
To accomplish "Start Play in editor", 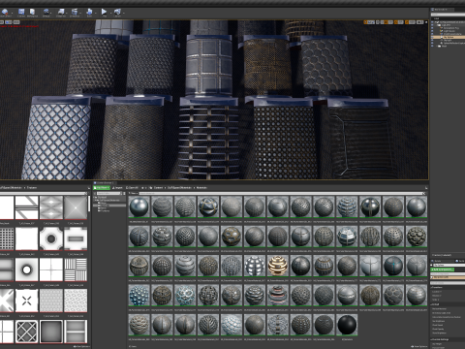I will coord(104,13).
